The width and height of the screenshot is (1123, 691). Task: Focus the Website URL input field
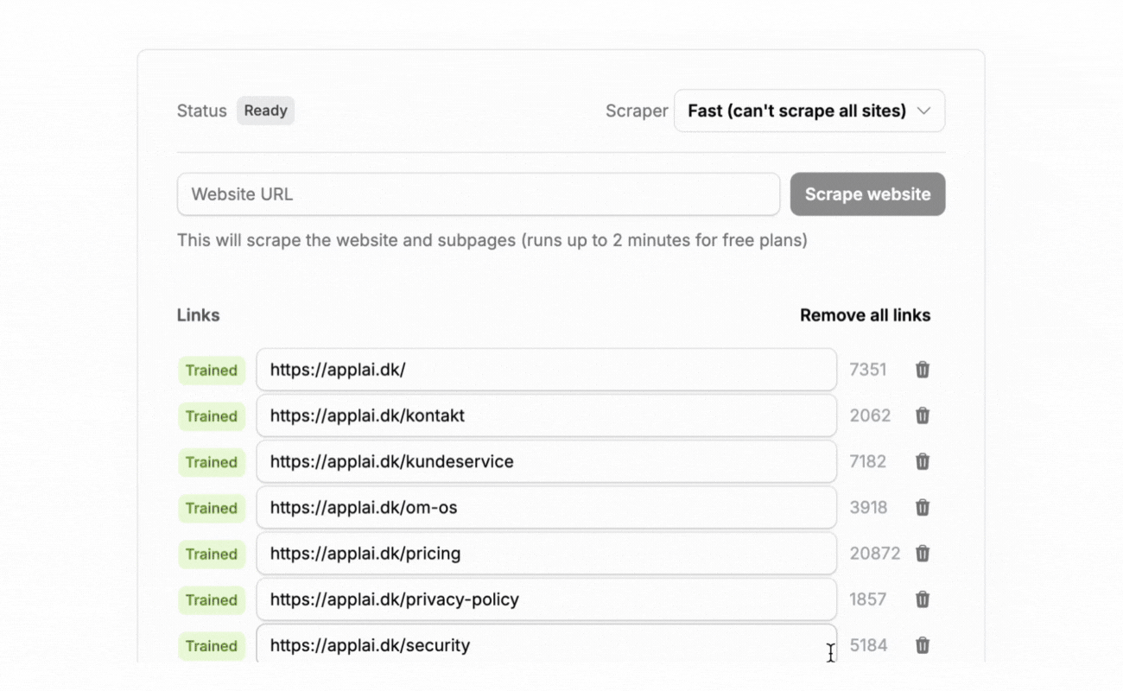pos(478,194)
